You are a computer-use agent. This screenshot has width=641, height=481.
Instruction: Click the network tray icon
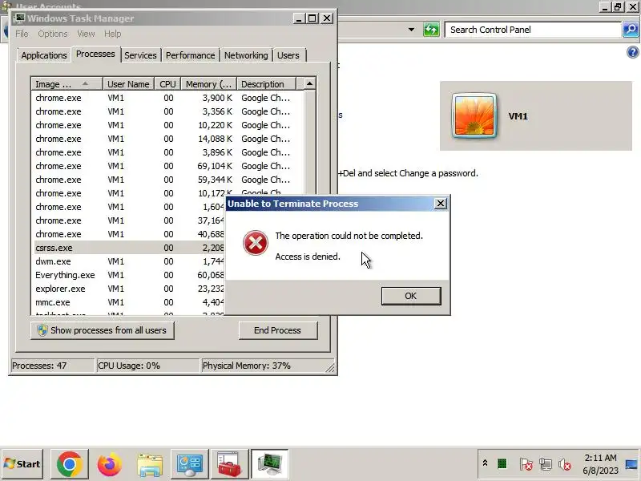(x=545, y=464)
